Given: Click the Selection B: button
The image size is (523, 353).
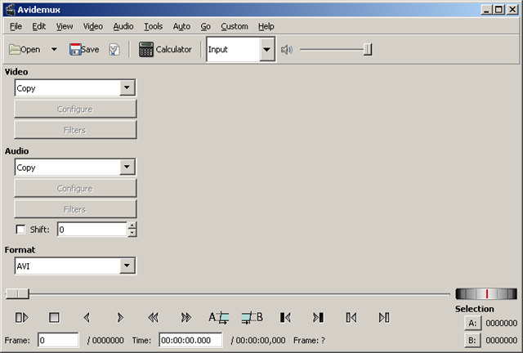Looking at the screenshot, I should point(472,340).
